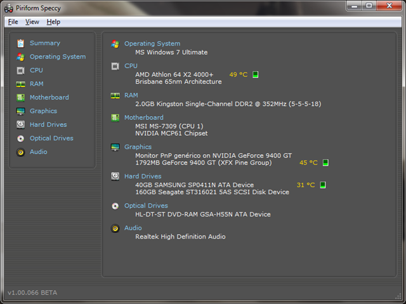Minimize the Piriform Speccy window
This screenshot has width=406, height=304.
355,6
